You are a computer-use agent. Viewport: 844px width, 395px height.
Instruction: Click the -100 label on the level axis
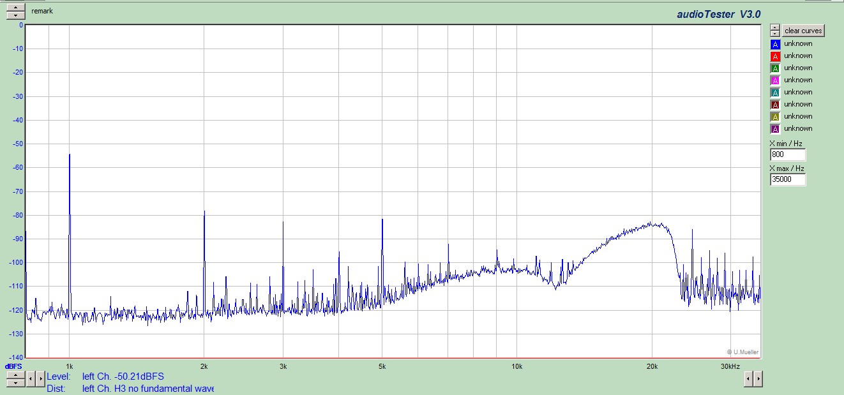[15, 263]
